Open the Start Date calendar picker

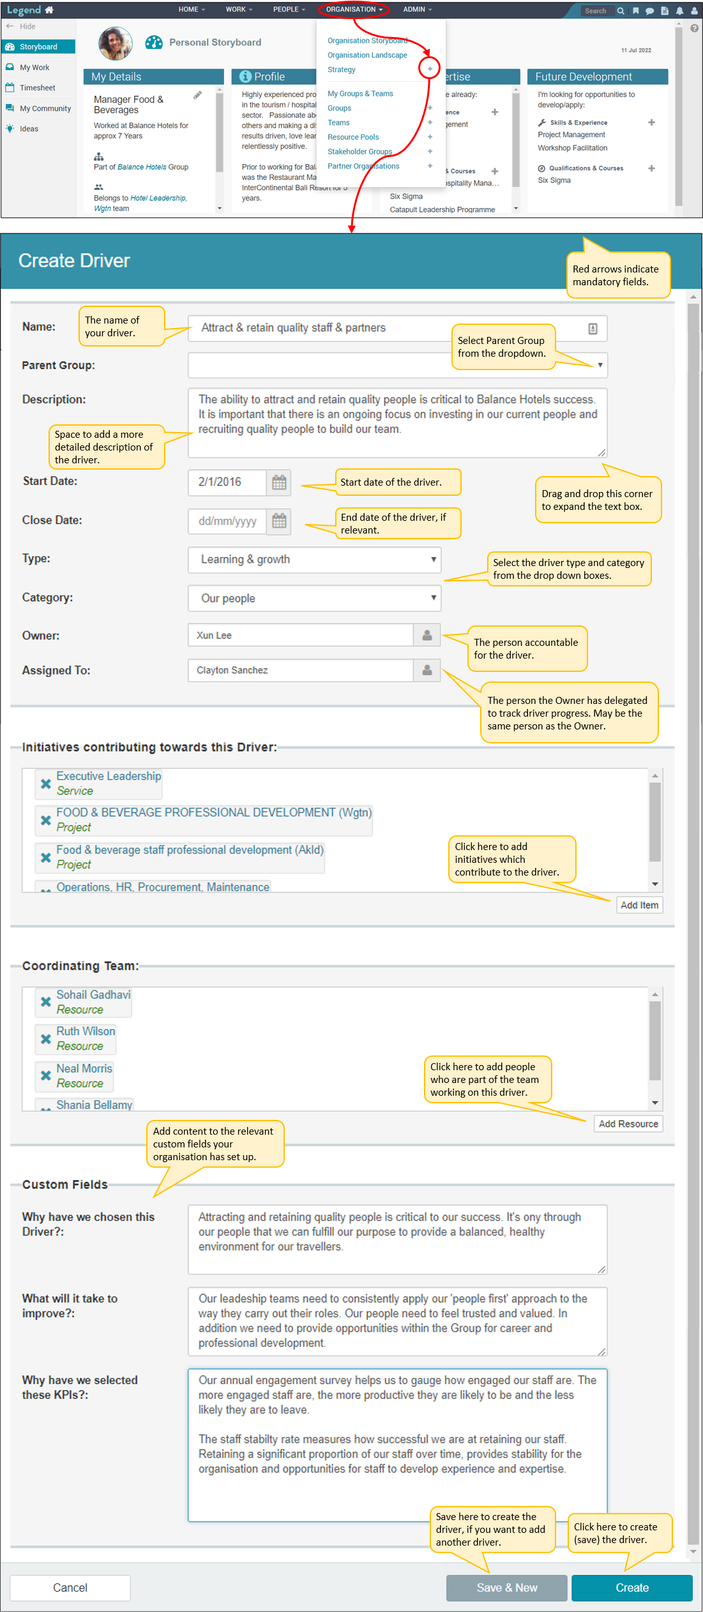[x=279, y=482]
